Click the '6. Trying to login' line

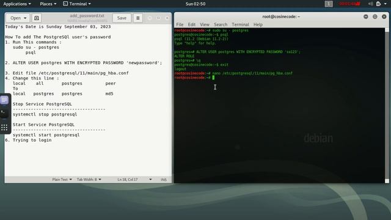click(28, 140)
